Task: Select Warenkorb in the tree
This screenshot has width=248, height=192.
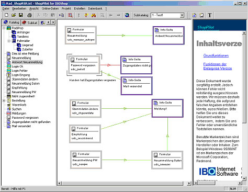Action: pos(19,105)
